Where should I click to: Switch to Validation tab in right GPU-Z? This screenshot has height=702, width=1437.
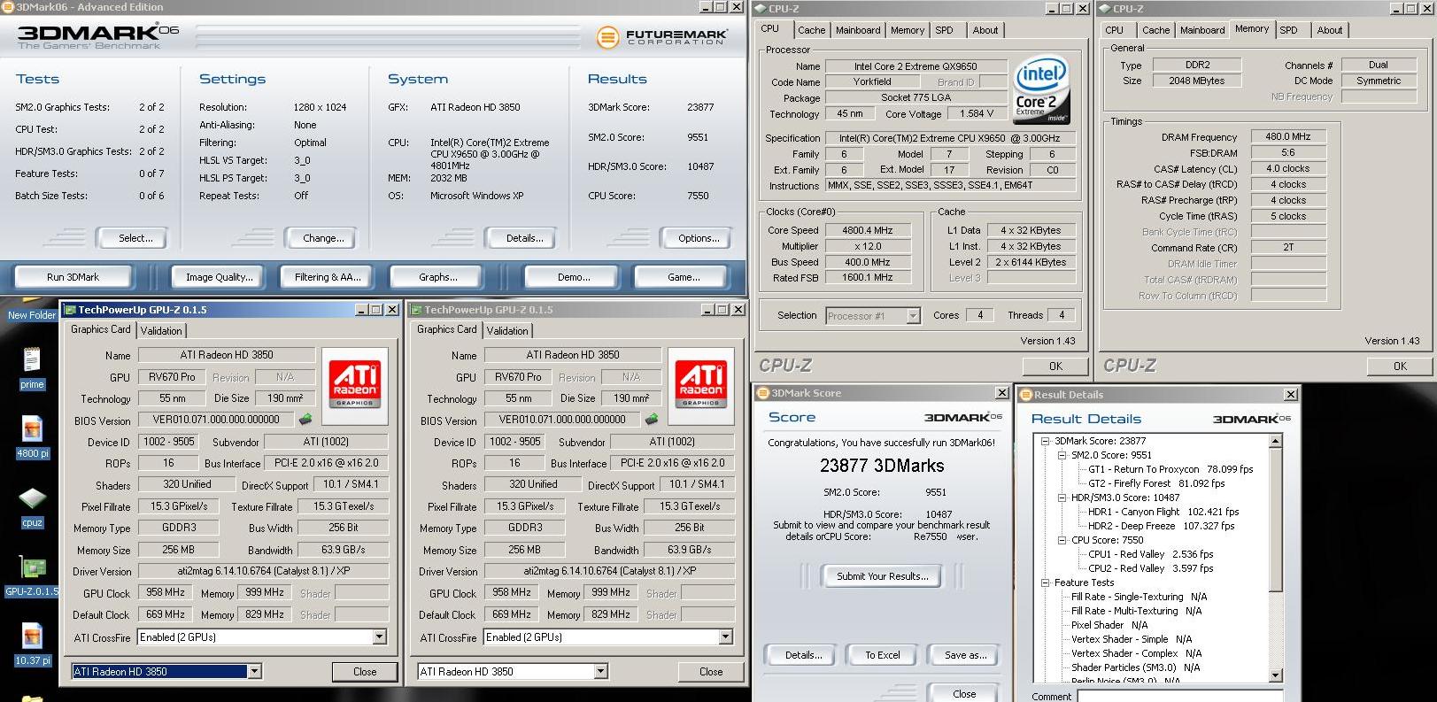[x=507, y=330]
